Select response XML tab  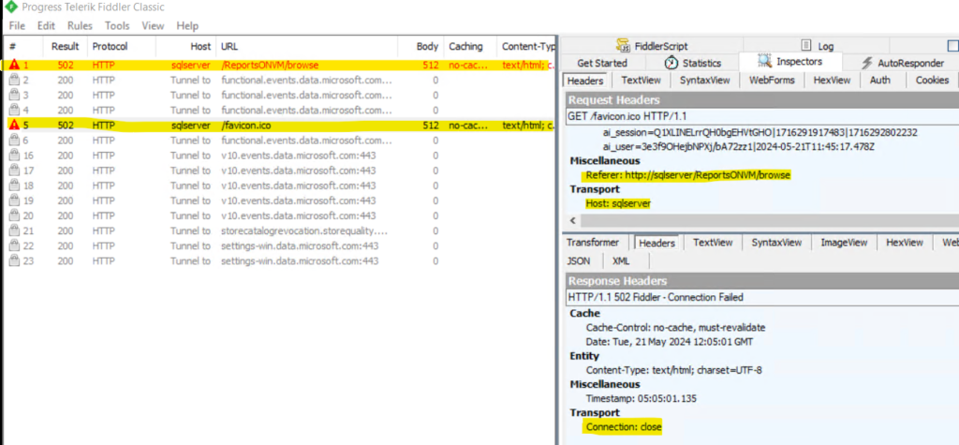[x=620, y=260]
